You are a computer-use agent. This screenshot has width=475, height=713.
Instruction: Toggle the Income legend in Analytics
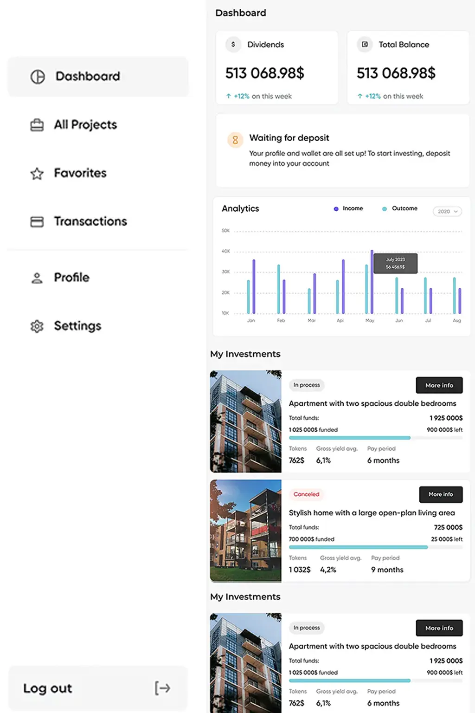(x=348, y=208)
